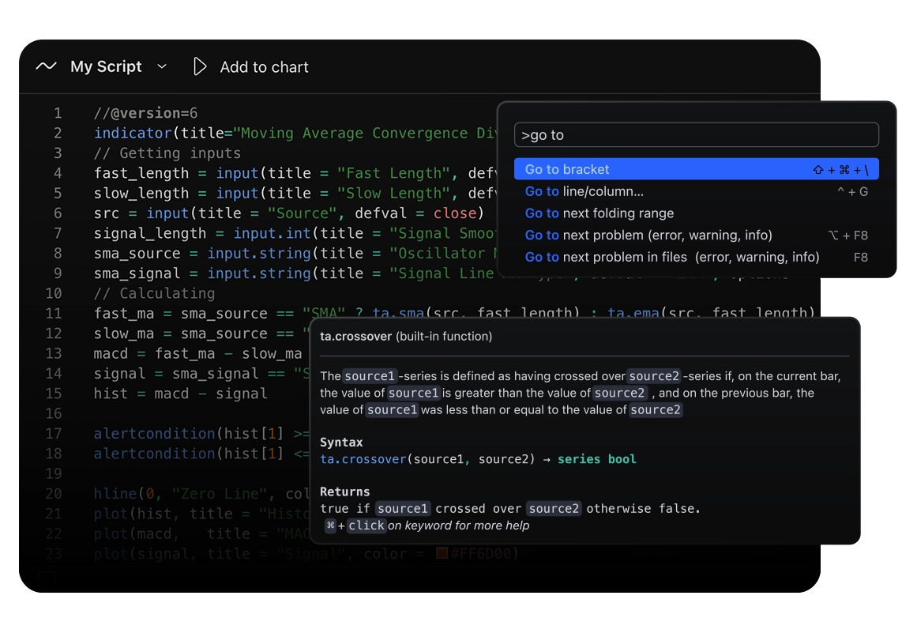Expand the My Script dropdown chevron
Image resolution: width=917 pixels, height=633 pixels.
pyautogui.click(x=162, y=67)
